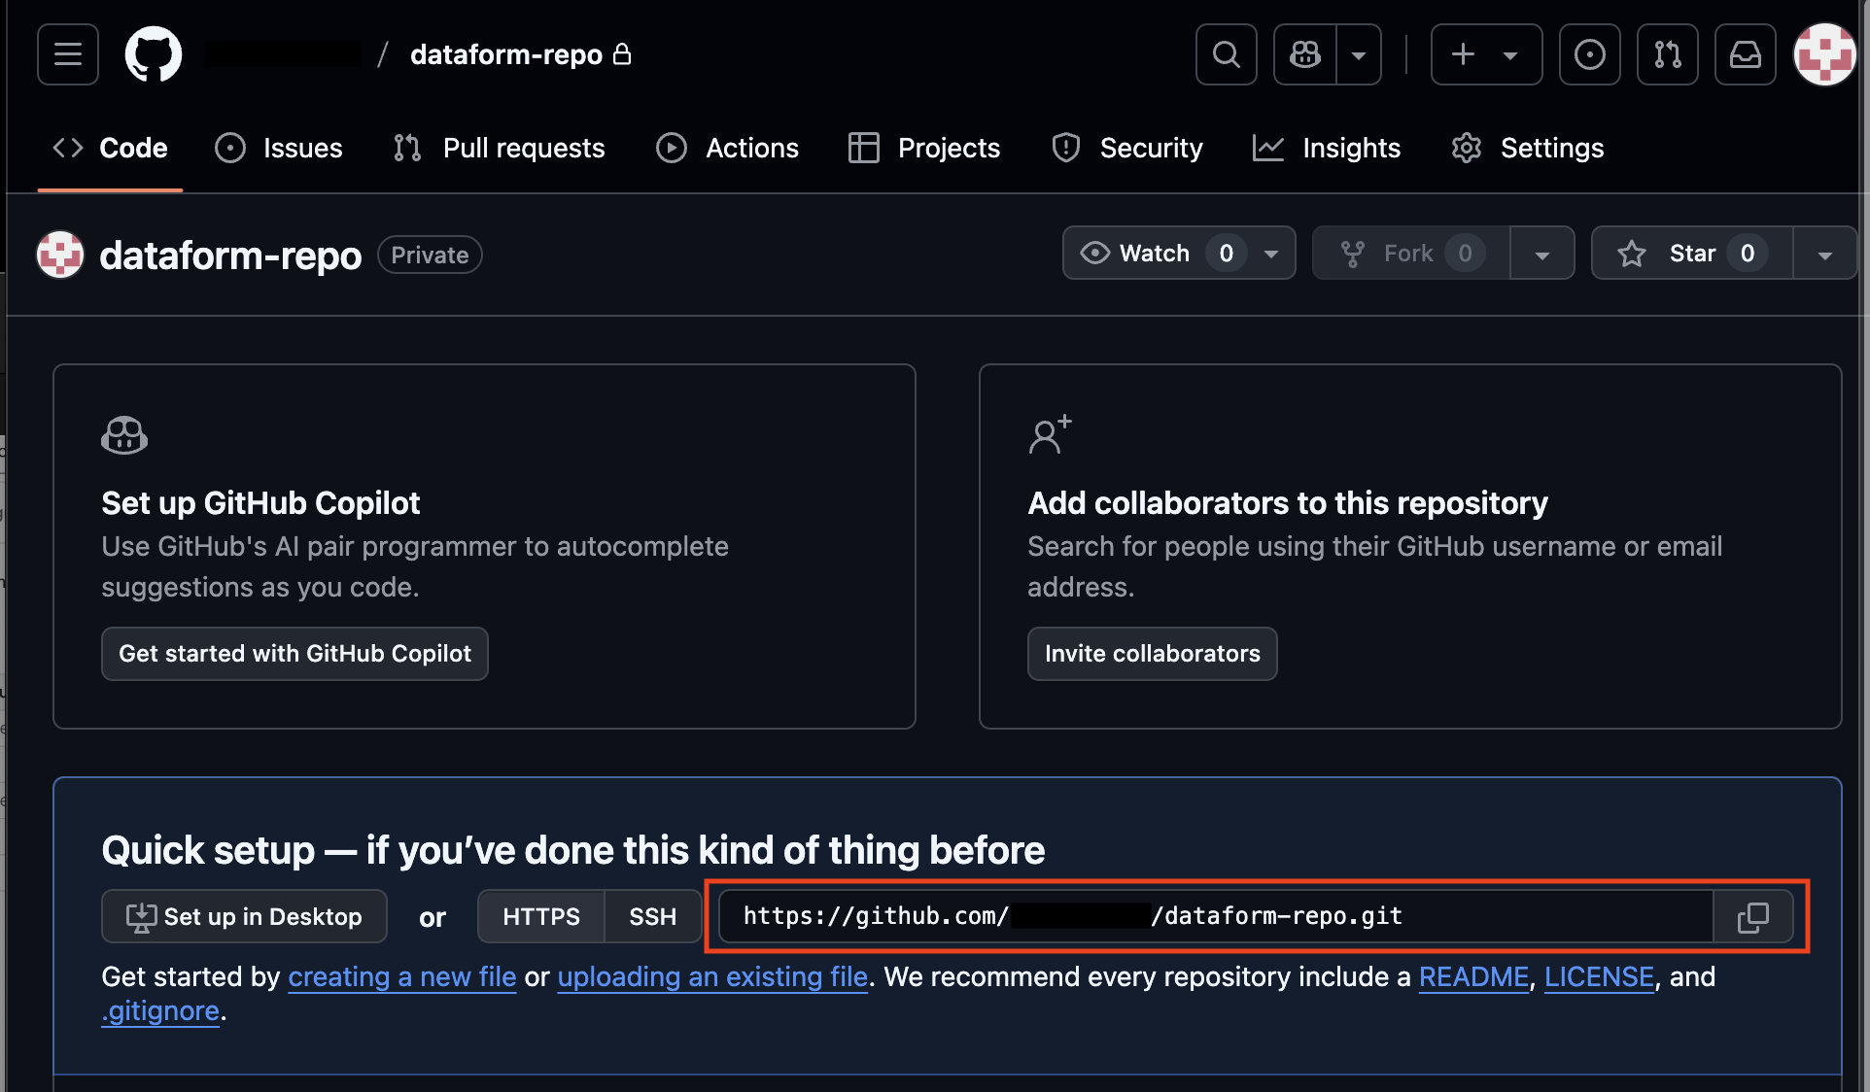Switch to the Settings tab
1870x1092 pixels.
click(x=1528, y=148)
